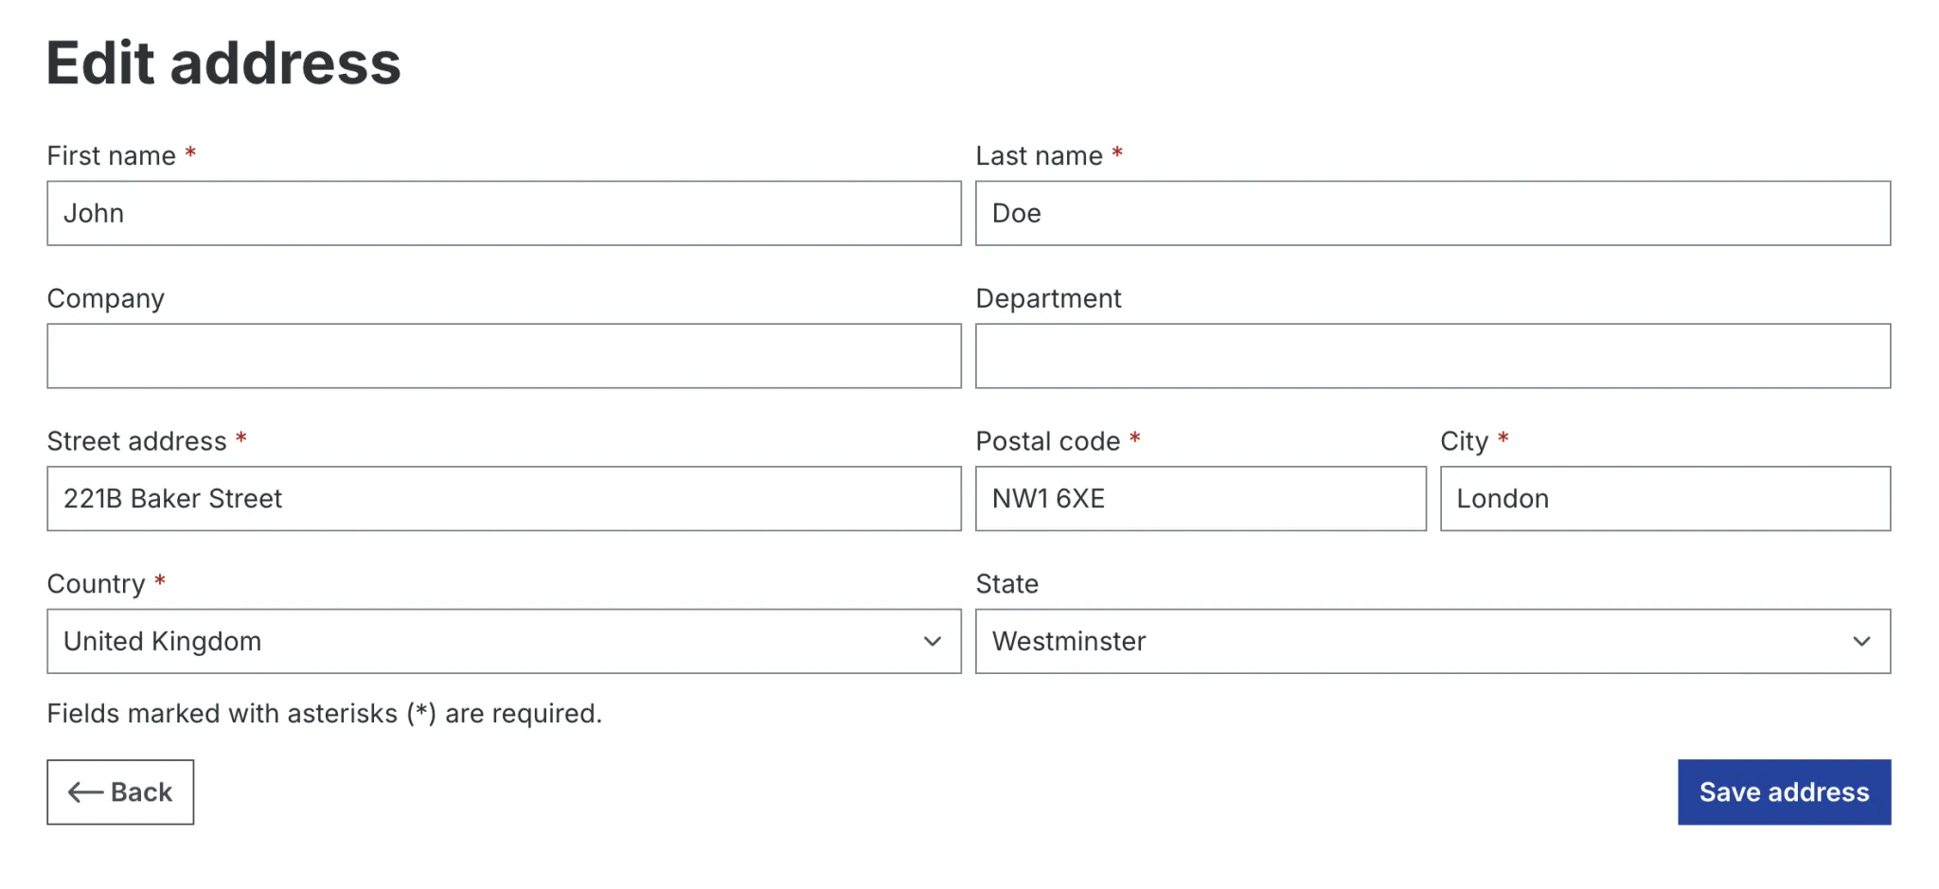Open the Country dropdown showing United Kingdom
Viewport: 1939px width, 889px height.
coord(504,641)
